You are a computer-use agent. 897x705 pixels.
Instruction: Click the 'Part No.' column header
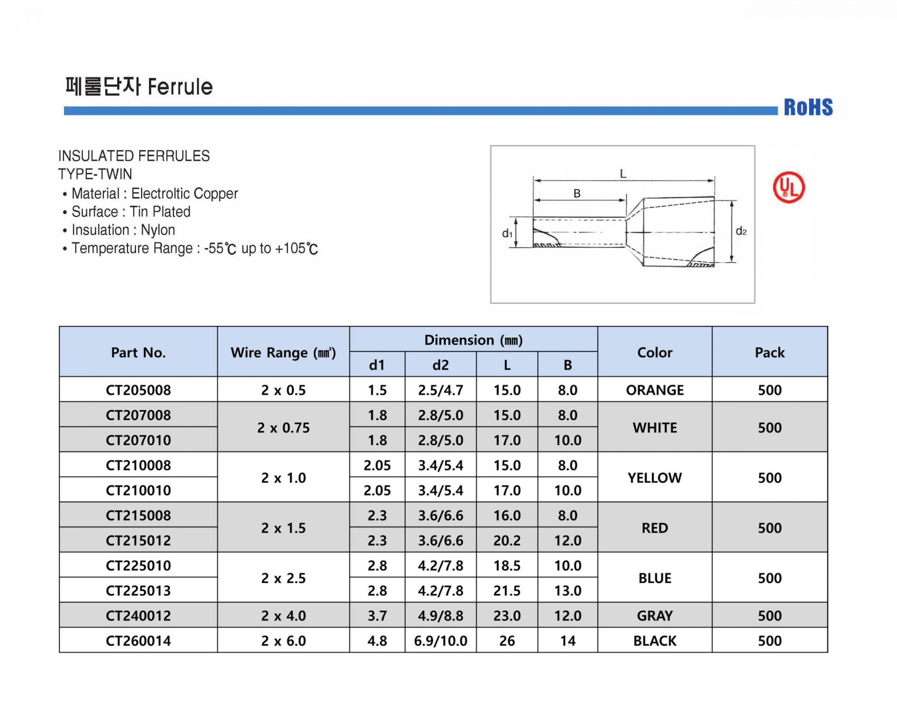point(138,352)
